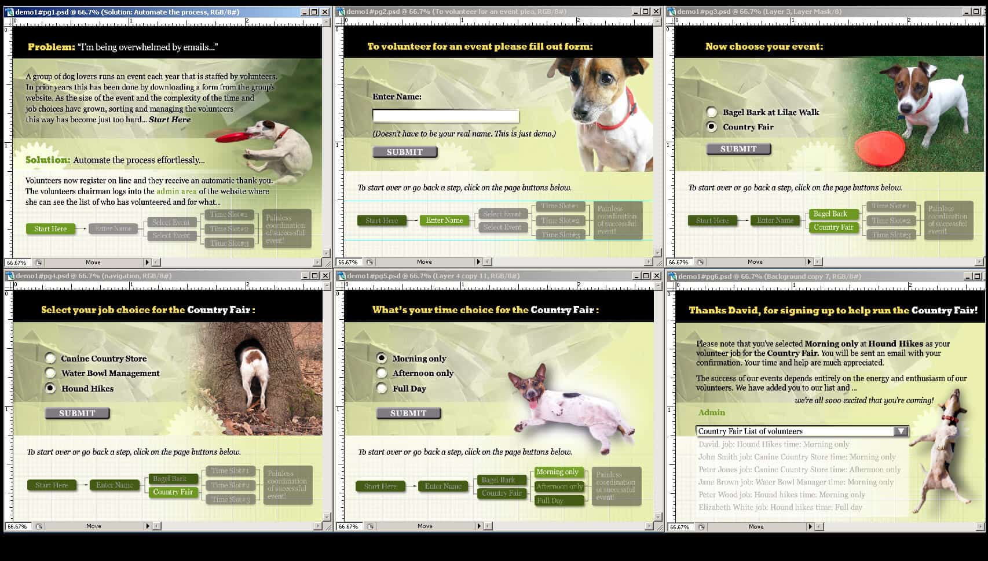Select the Hound Hikes radio button
Screen dimensions: 988x561
click(50, 388)
